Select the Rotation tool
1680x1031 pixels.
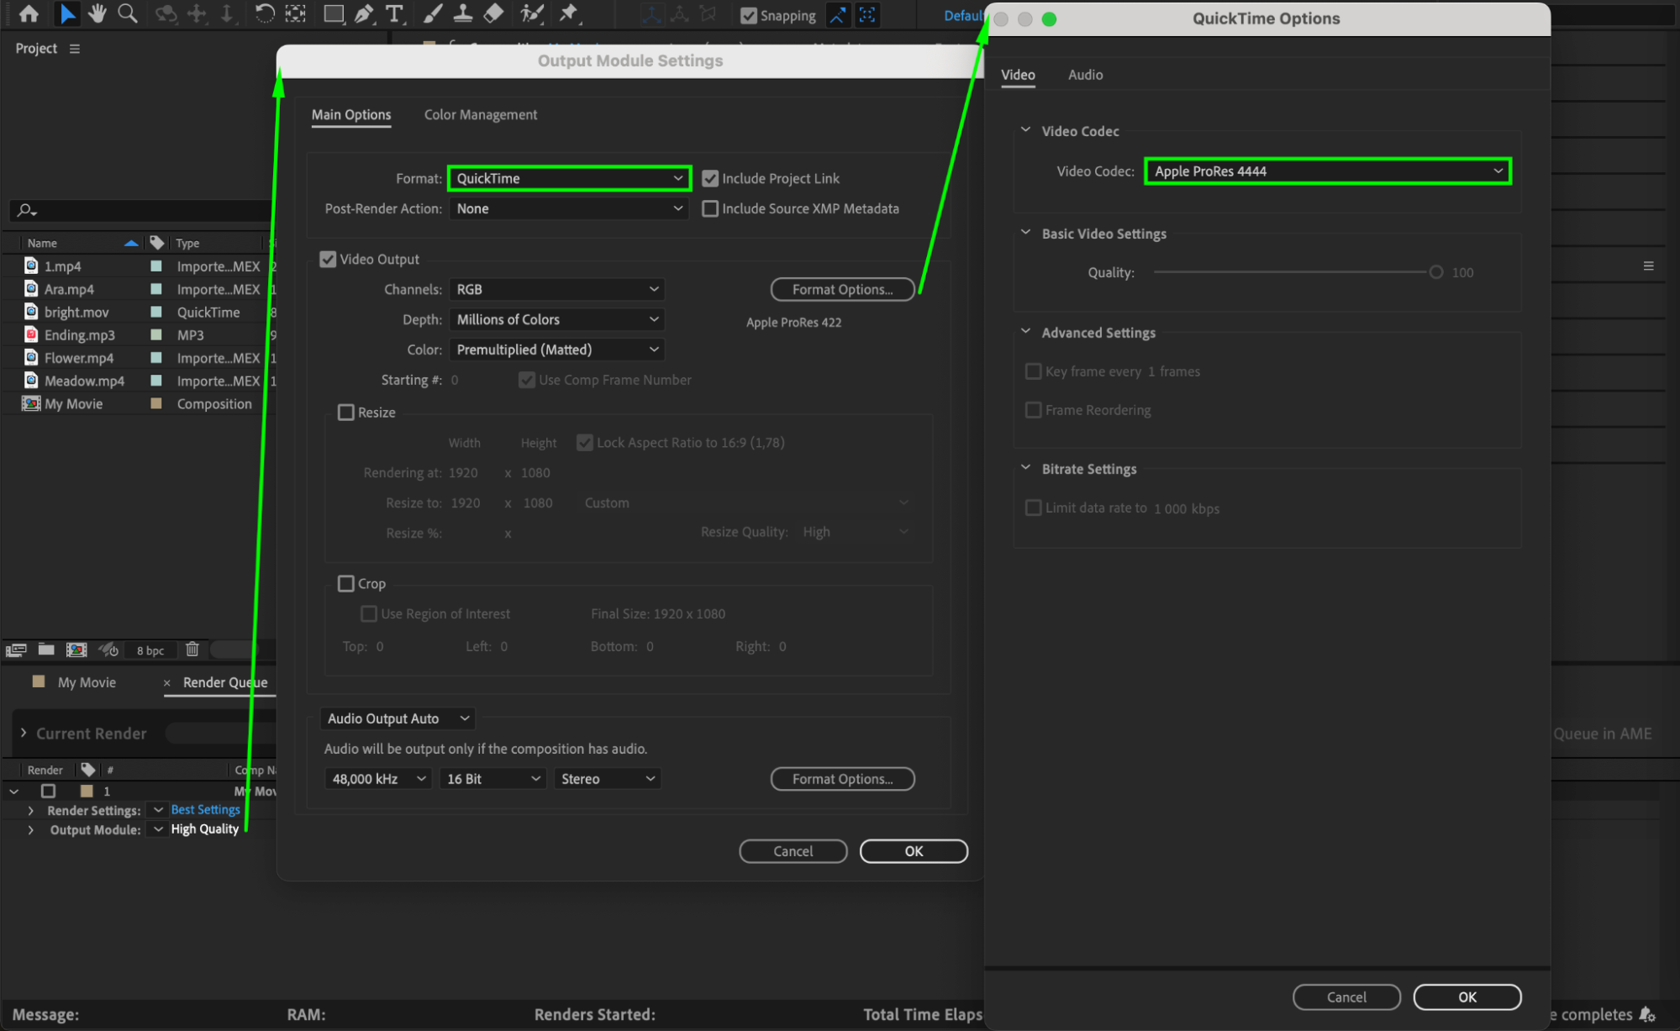tap(264, 13)
